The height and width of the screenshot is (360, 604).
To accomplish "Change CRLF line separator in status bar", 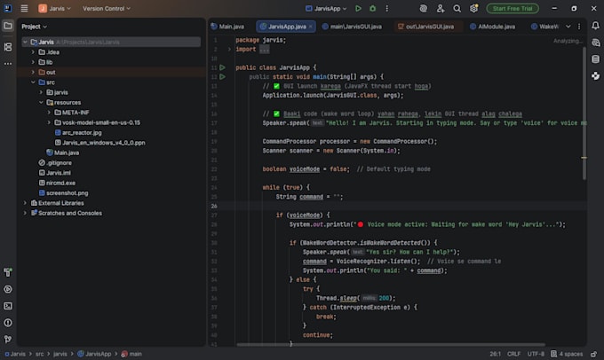I will click(x=513, y=354).
